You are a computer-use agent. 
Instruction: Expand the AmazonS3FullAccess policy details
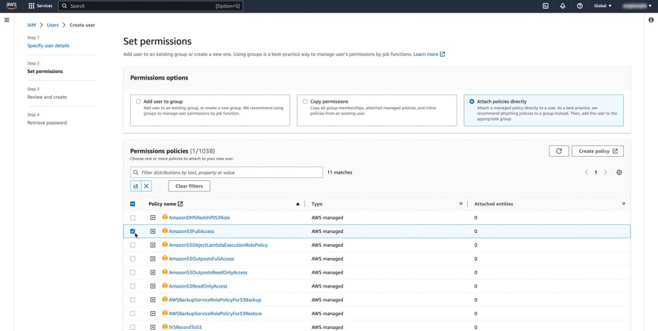click(x=153, y=231)
